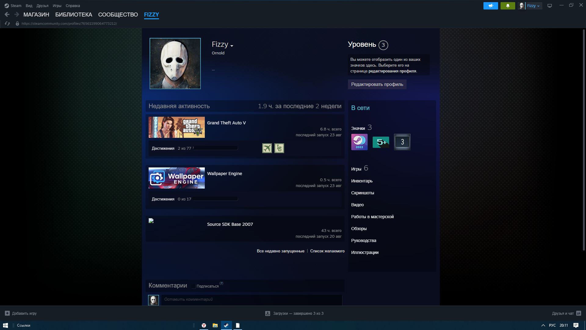Open Работы в мастерской link
586x330 pixels.
[372, 217]
